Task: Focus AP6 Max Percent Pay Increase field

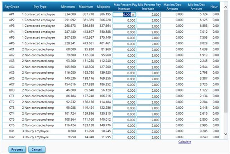Action: click(125, 44)
